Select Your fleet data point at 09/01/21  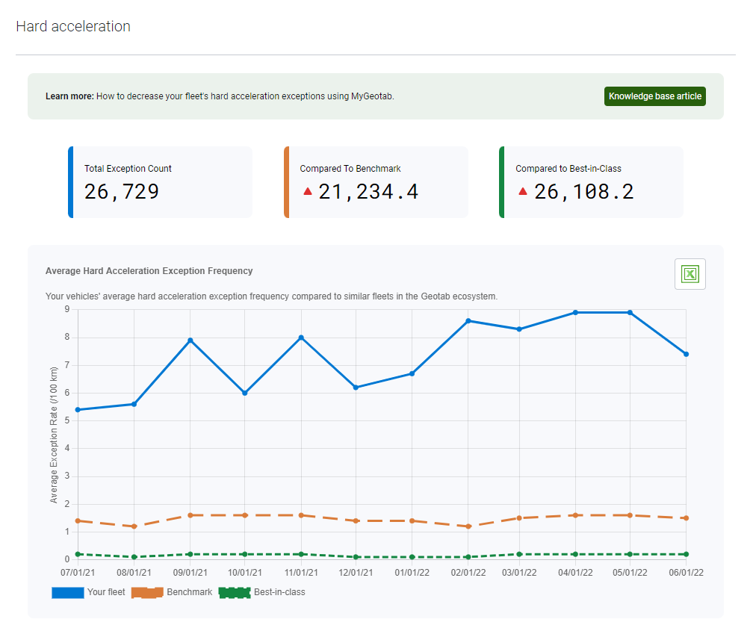(190, 341)
